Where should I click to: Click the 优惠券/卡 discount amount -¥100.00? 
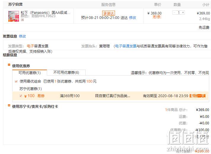[202, 130]
